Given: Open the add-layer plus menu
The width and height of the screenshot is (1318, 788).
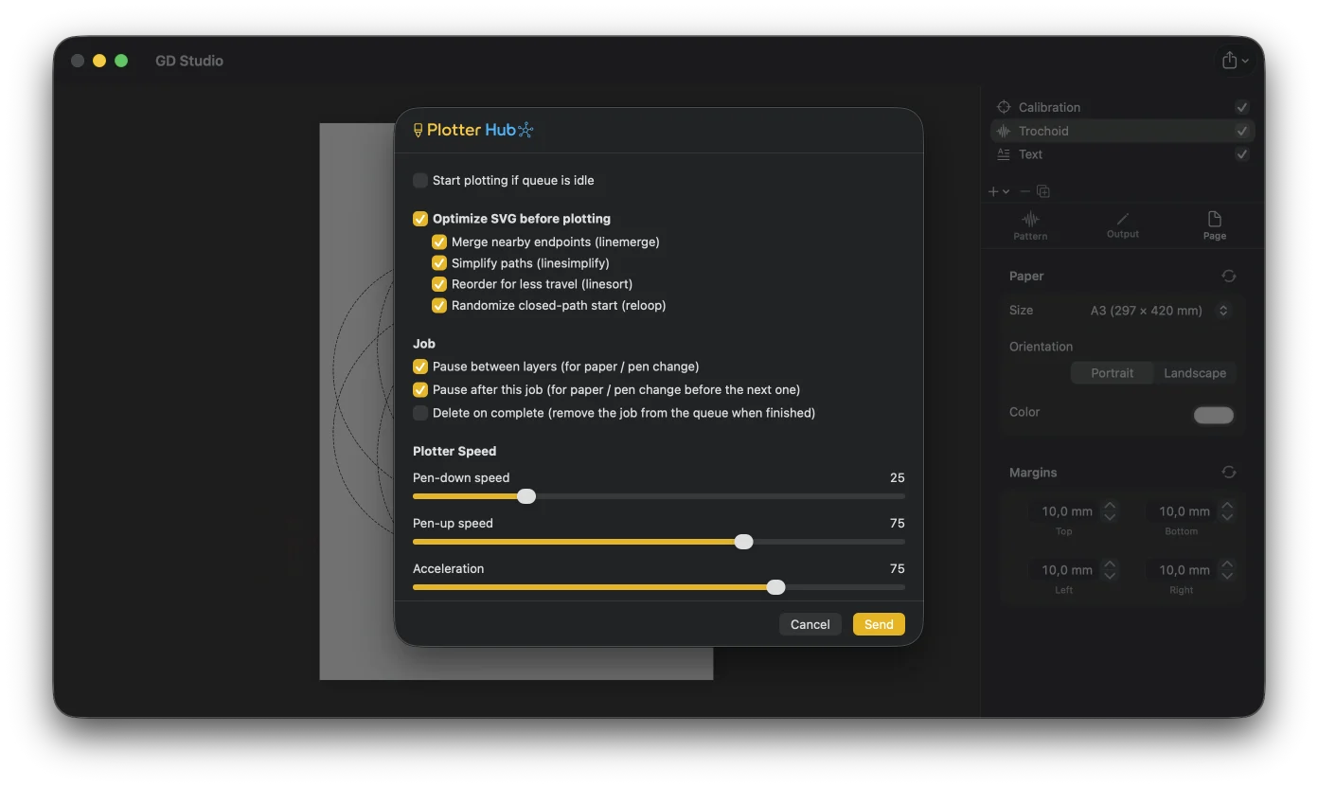Looking at the screenshot, I should tap(998, 191).
